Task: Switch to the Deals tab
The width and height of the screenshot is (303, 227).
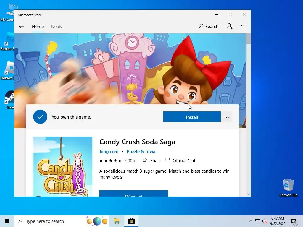Action: click(x=57, y=26)
